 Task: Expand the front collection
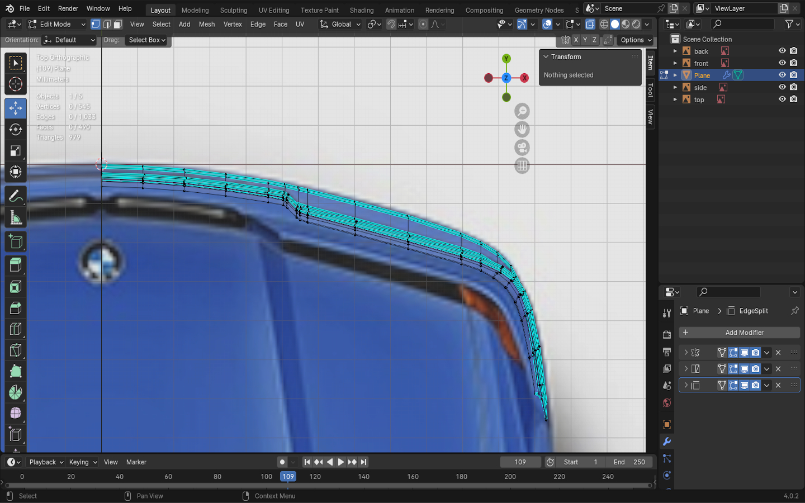[x=675, y=63]
